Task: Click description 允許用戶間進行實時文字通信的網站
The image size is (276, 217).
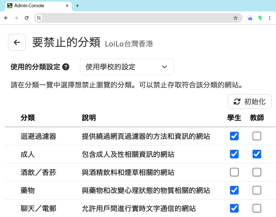Action: 139,208
